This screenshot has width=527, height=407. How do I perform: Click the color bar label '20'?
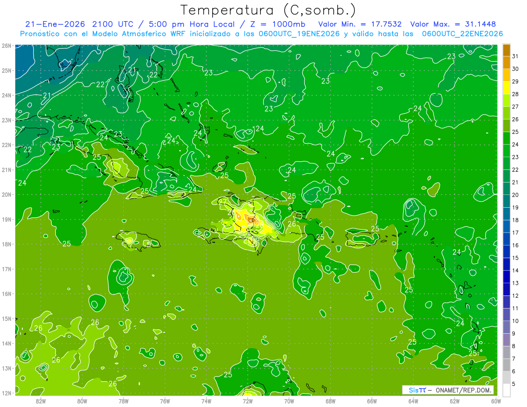pyautogui.click(x=515, y=195)
